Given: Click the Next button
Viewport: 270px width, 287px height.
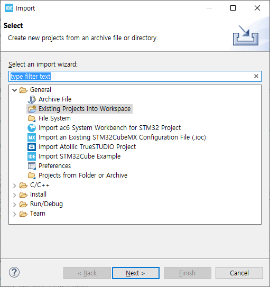Looking at the screenshot, I should [x=136, y=273].
